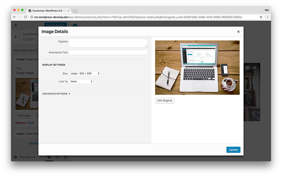Select mobile preview device icon

point(66,157)
